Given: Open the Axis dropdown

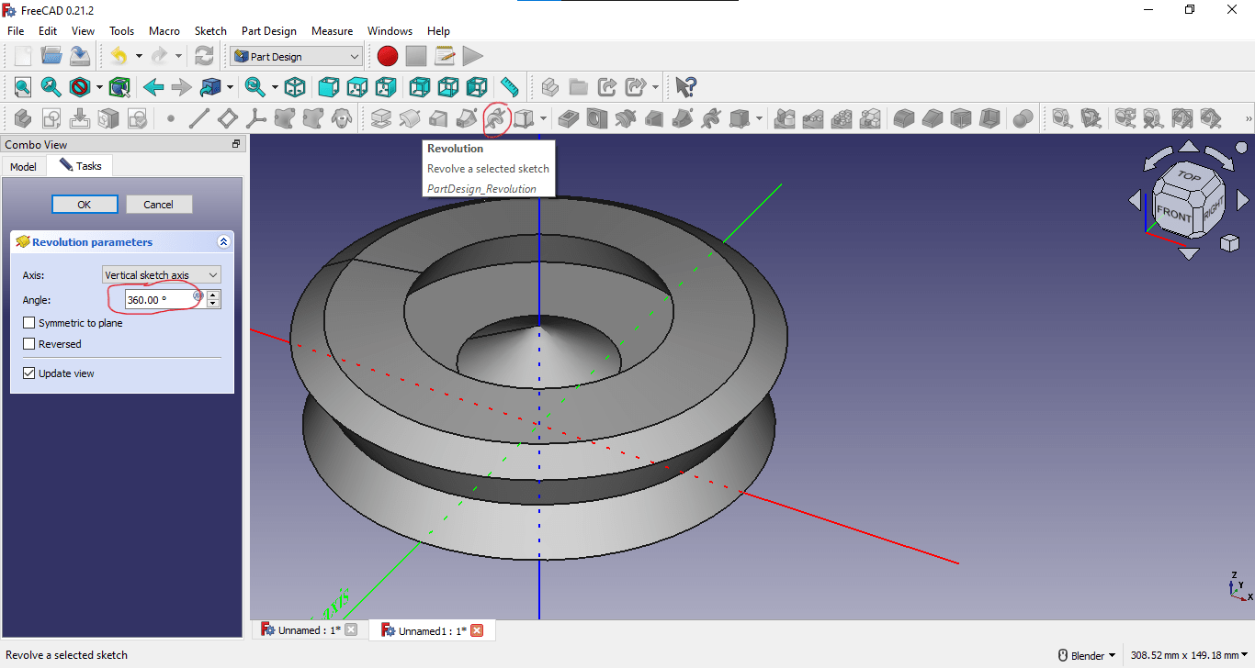Looking at the screenshot, I should 161,275.
